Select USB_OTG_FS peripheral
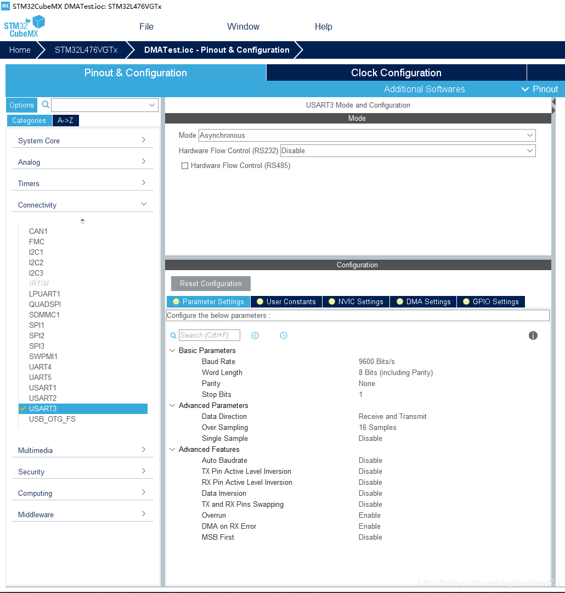This screenshot has height=593, width=565. [x=52, y=419]
